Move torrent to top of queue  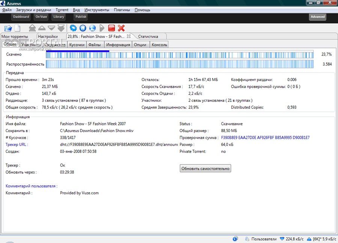32,28
